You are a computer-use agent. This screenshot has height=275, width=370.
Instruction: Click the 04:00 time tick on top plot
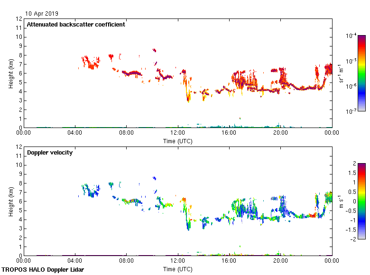(x=75, y=133)
